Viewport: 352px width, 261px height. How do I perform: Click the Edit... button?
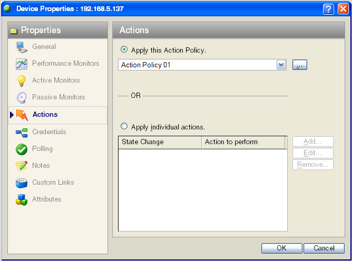tap(312, 153)
